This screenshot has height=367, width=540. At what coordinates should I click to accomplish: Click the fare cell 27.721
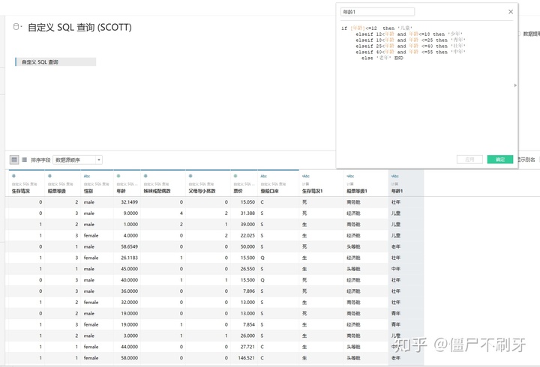point(247,347)
